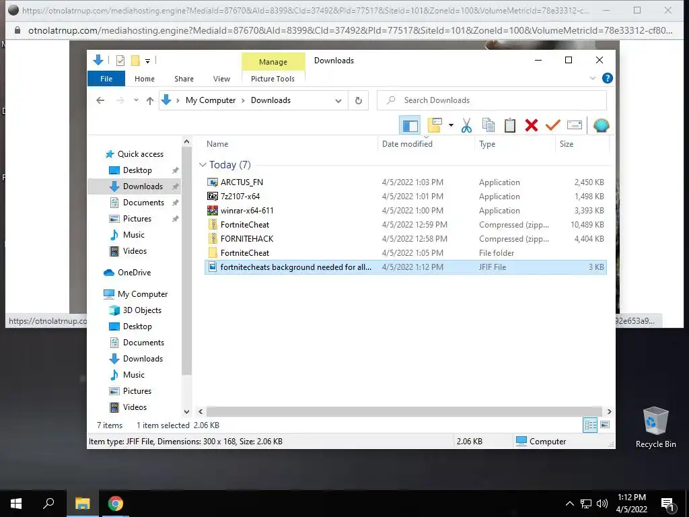This screenshot has width=689, height=517.
Task: Open the Windows Start menu
Action: pos(16,504)
